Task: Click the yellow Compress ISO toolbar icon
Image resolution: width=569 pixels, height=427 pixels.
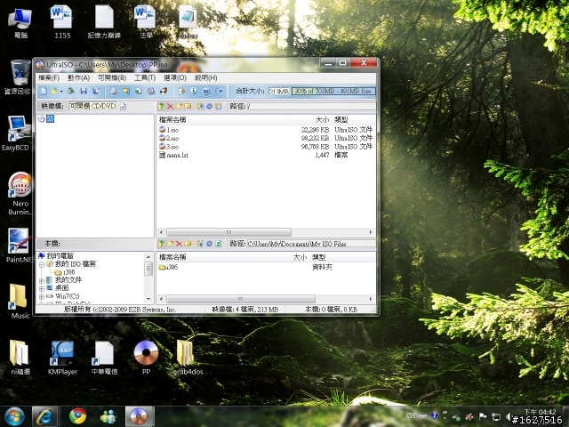Action: [126, 91]
